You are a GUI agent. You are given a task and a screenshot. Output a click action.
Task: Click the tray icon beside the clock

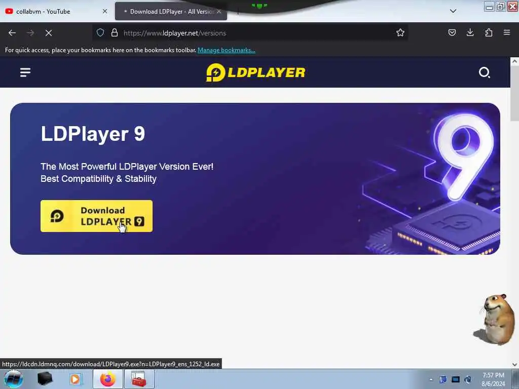pyautogui.click(x=468, y=379)
